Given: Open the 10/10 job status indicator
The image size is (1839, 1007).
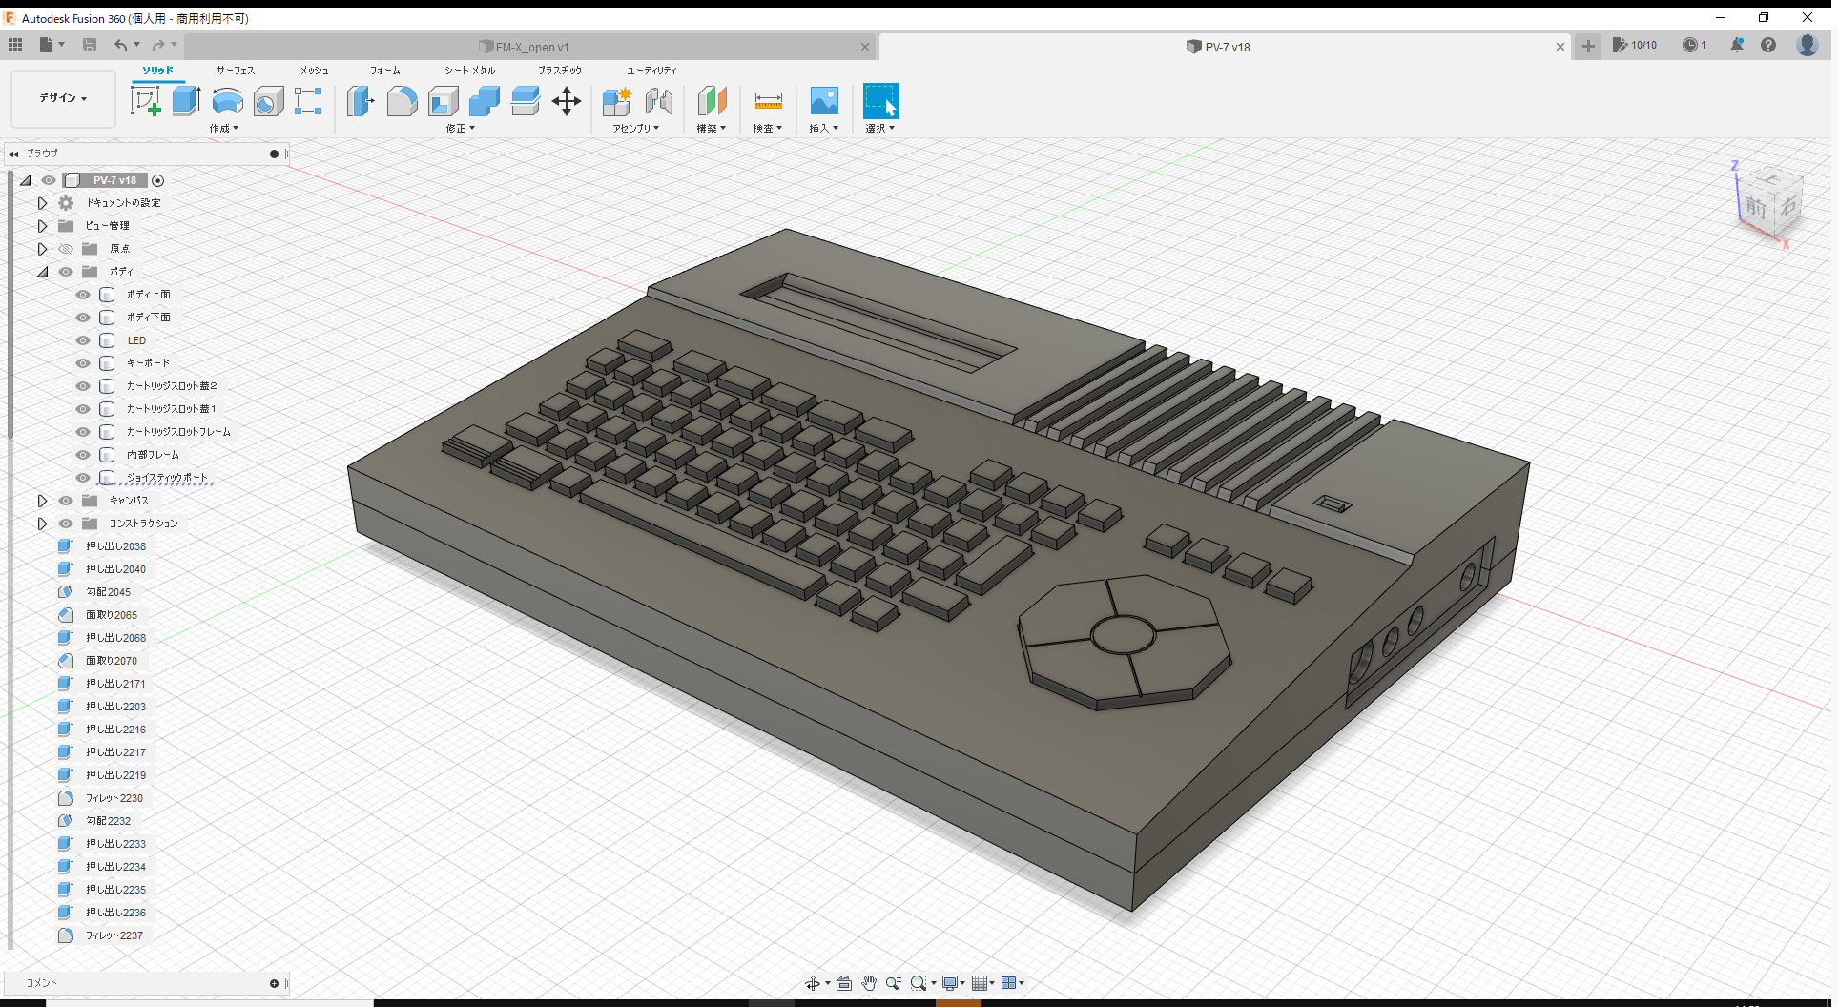Looking at the screenshot, I should pyautogui.click(x=1635, y=45).
